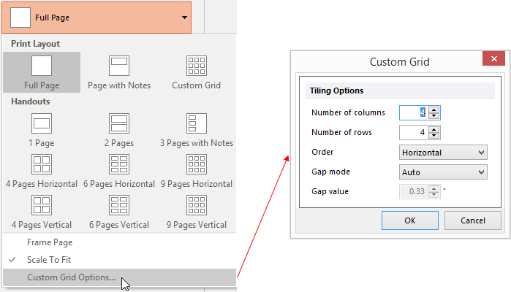
Task: Pick the 2 Pages handout layout
Action: [118, 123]
